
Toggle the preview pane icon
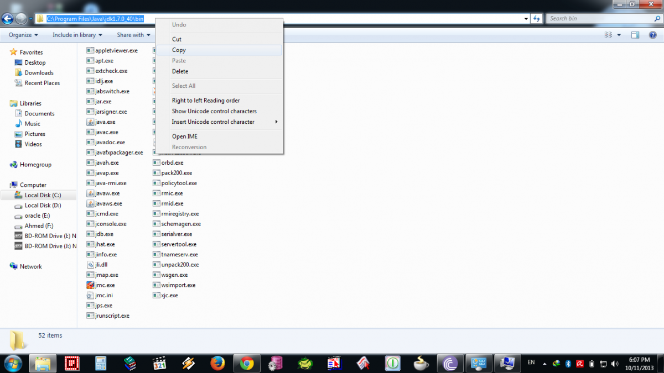(635, 35)
